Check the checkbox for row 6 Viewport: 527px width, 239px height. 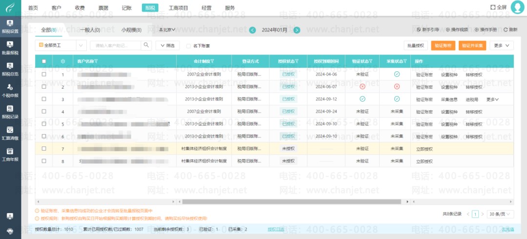pos(44,136)
